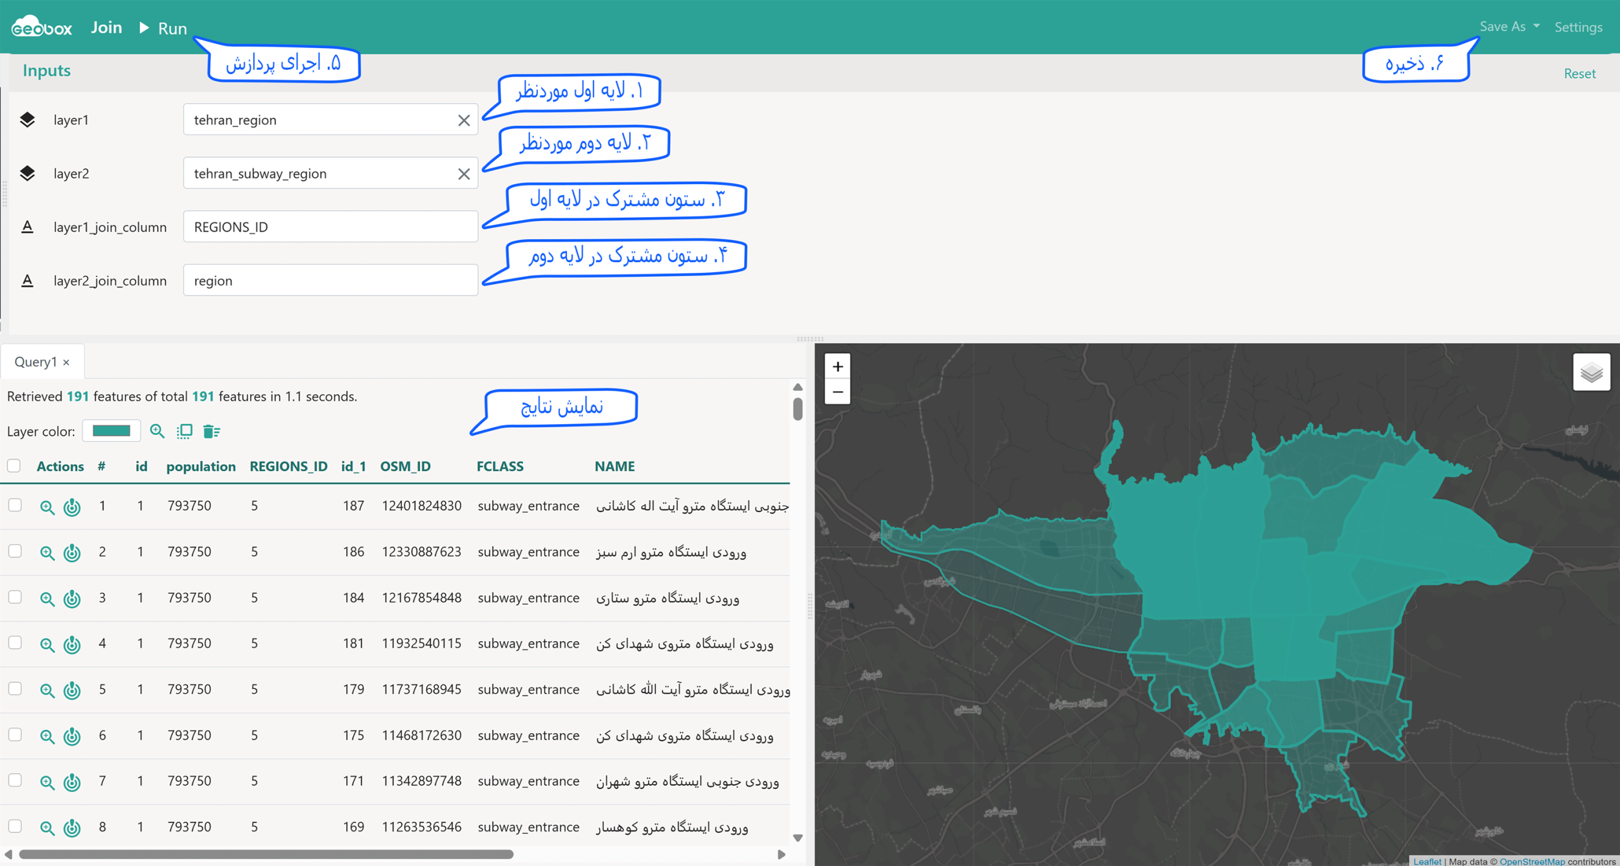Click the layer2 input field
Viewport: 1620px width, 866px height.
click(x=330, y=173)
